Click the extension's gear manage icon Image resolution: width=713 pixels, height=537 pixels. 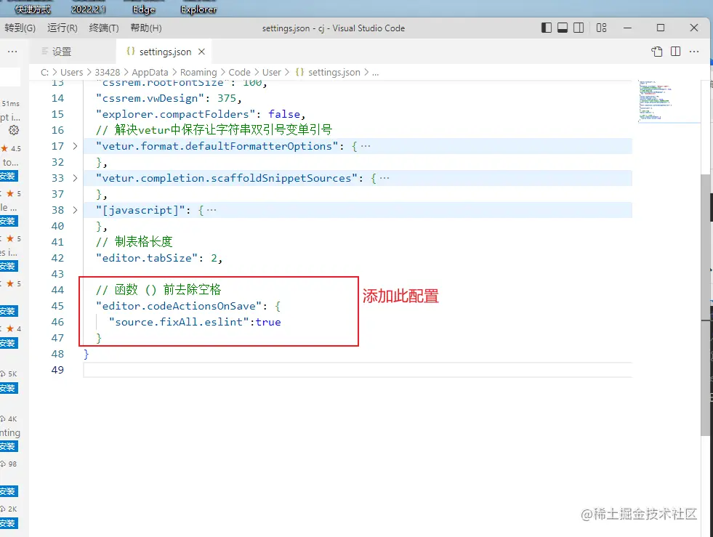(14, 130)
